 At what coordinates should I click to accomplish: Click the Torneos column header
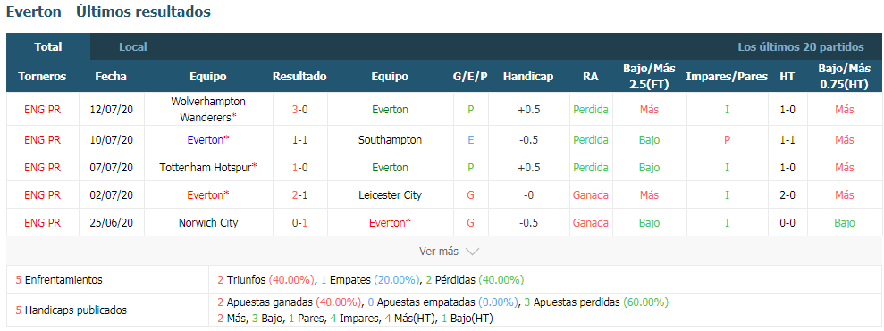[x=42, y=77]
